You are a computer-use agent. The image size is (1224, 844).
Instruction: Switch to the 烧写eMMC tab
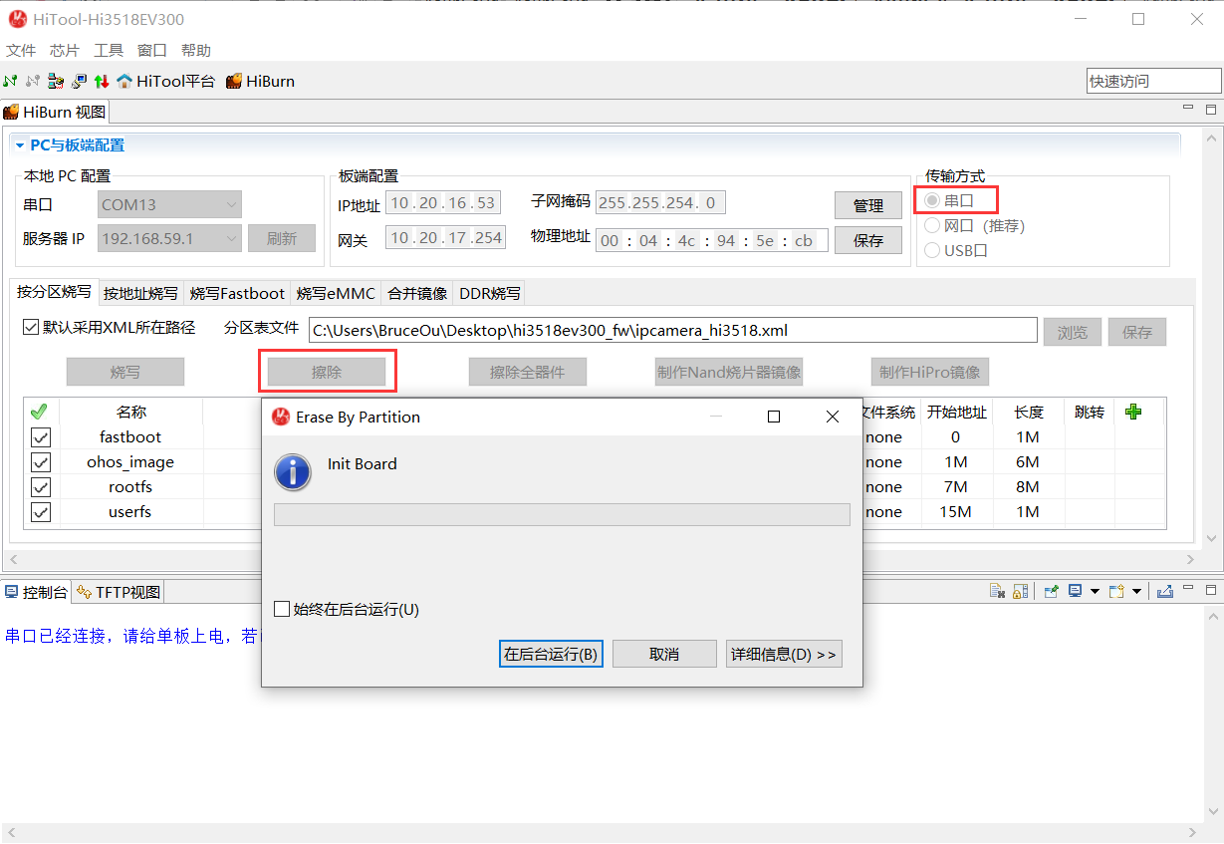point(336,293)
